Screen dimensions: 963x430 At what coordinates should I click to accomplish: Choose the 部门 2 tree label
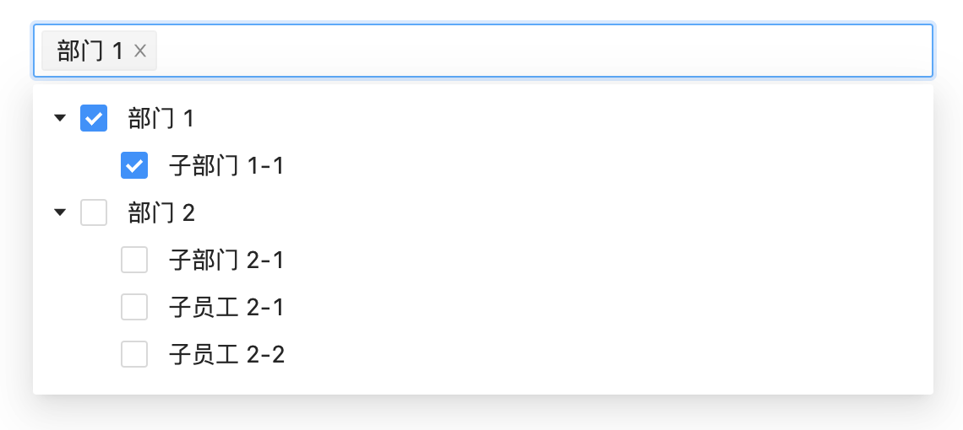[x=160, y=213]
